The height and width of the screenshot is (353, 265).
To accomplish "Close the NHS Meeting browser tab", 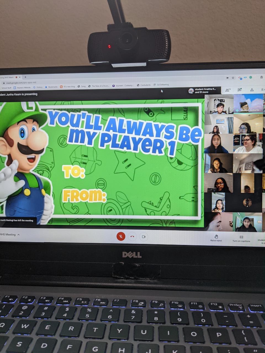I will pos(20,77).
